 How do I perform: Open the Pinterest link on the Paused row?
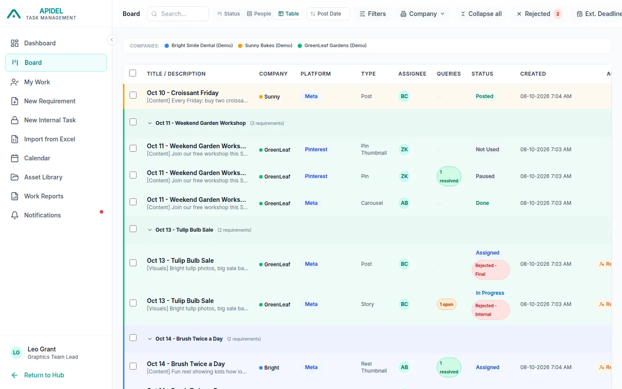[316, 176]
